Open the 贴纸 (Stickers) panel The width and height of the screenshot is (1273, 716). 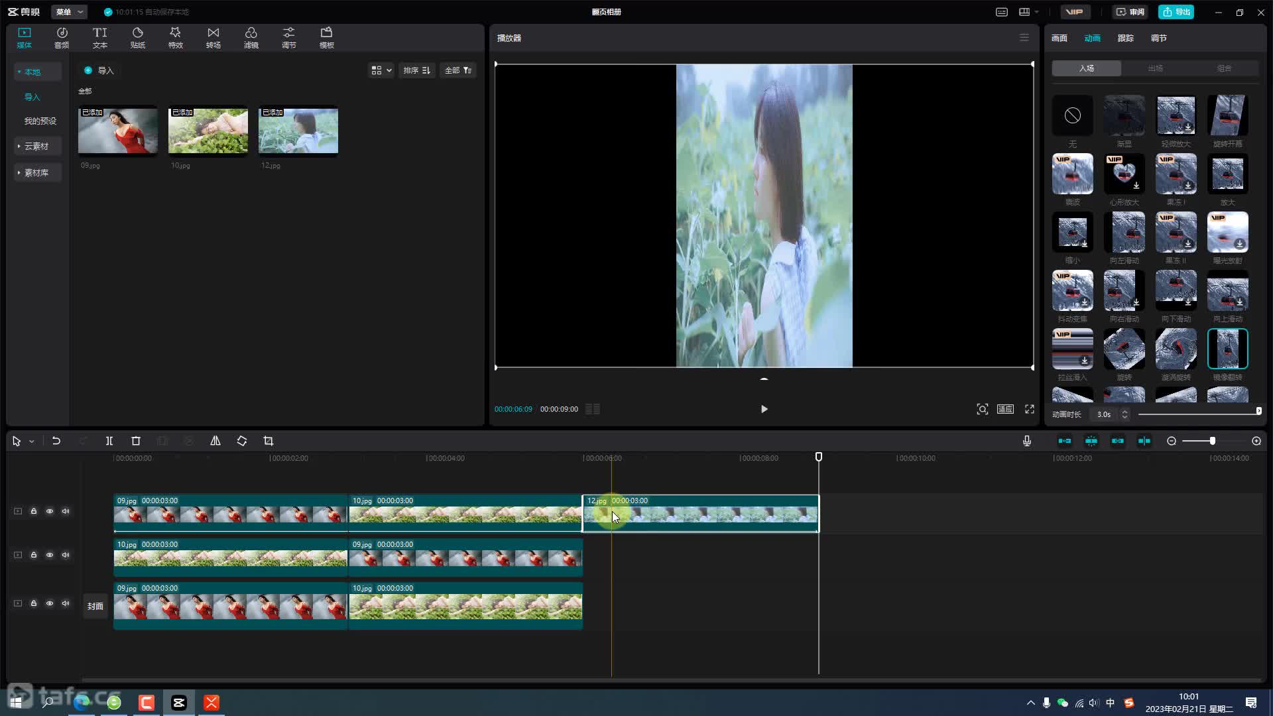coord(137,38)
